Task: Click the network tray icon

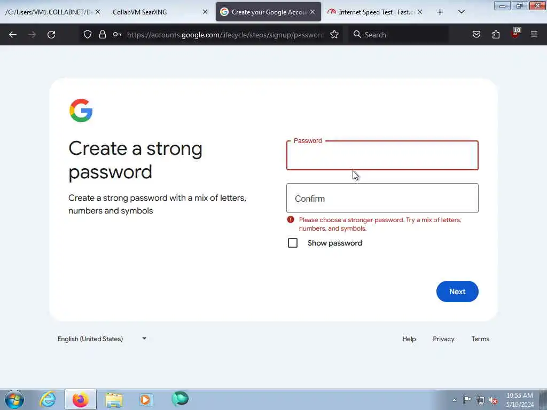Action: [480, 400]
